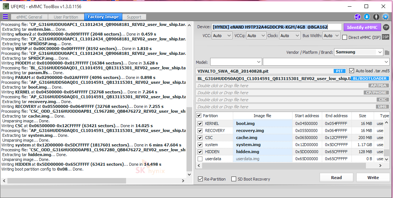Click the folder icon beside the Samsung brand
The width and height of the screenshot is (393, 198).
coord(387,53)
